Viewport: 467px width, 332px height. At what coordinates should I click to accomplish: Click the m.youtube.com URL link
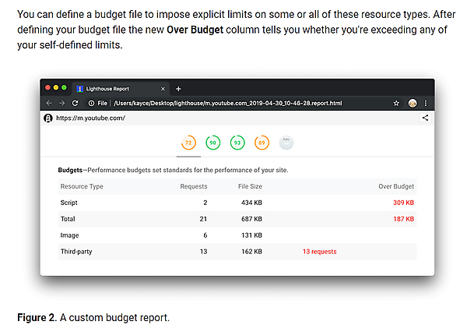pyautogui.click(x=90, y=118)
